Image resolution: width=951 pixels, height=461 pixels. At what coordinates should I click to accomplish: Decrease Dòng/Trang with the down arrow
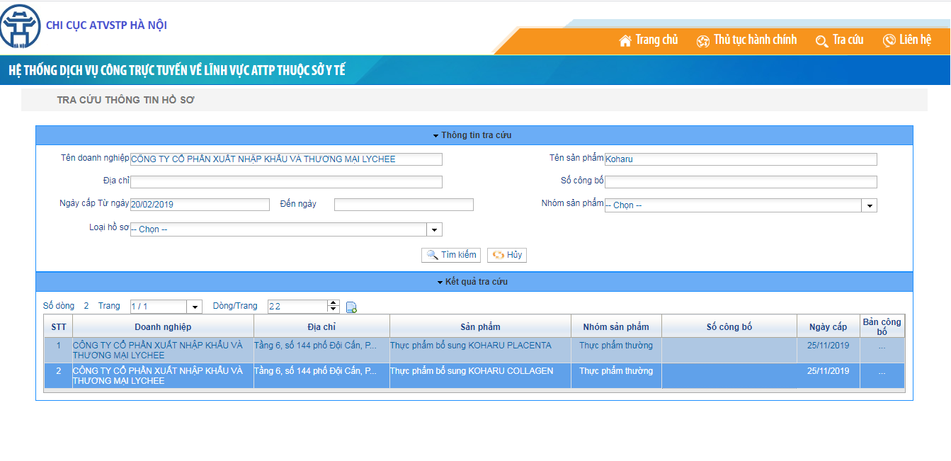point(334,309)
